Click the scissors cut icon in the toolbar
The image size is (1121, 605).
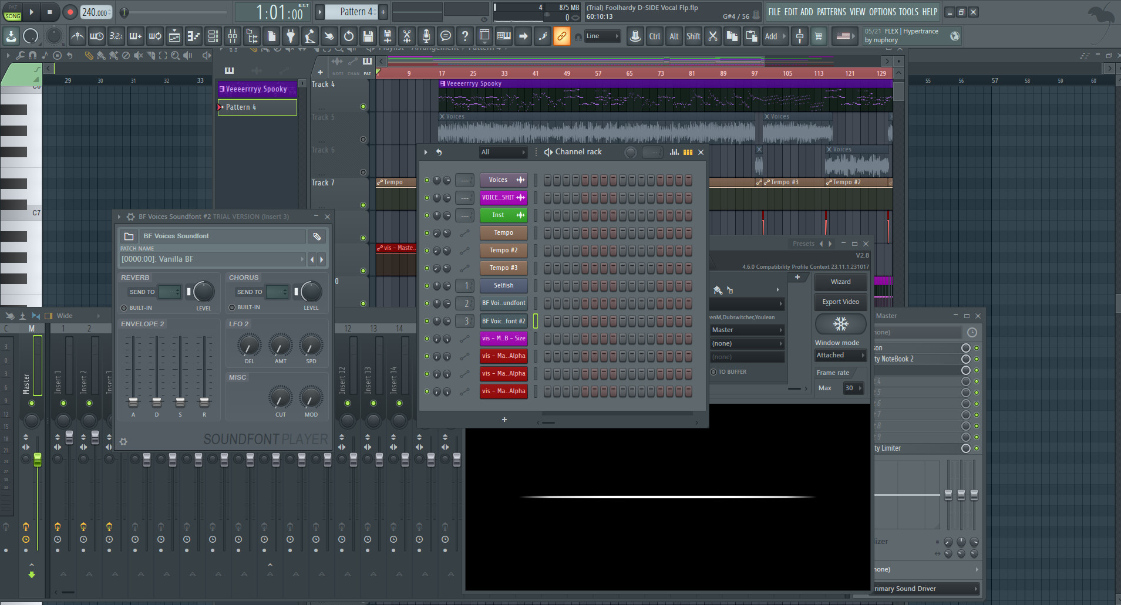[408, 36]
